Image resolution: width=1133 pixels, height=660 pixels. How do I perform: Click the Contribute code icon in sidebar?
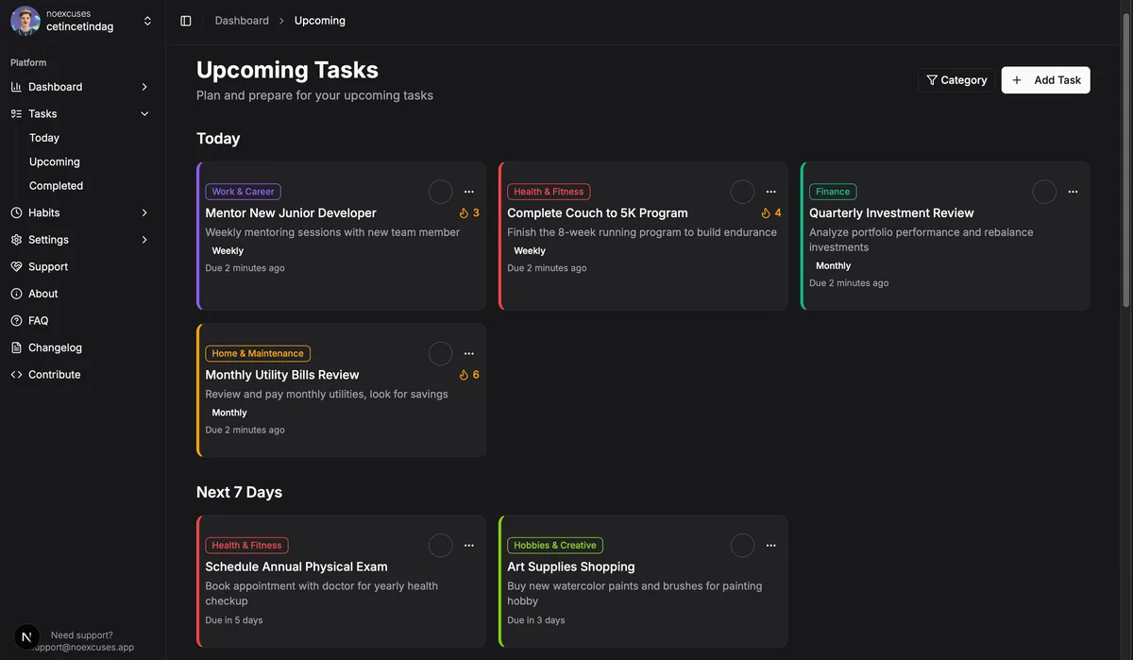[16, 375]
